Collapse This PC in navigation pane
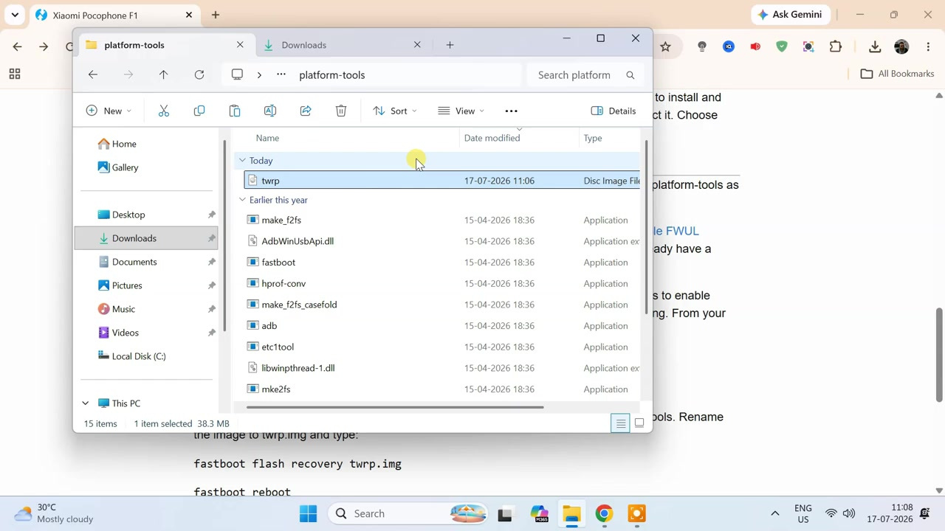945x531 pixels. pos(85,403)
